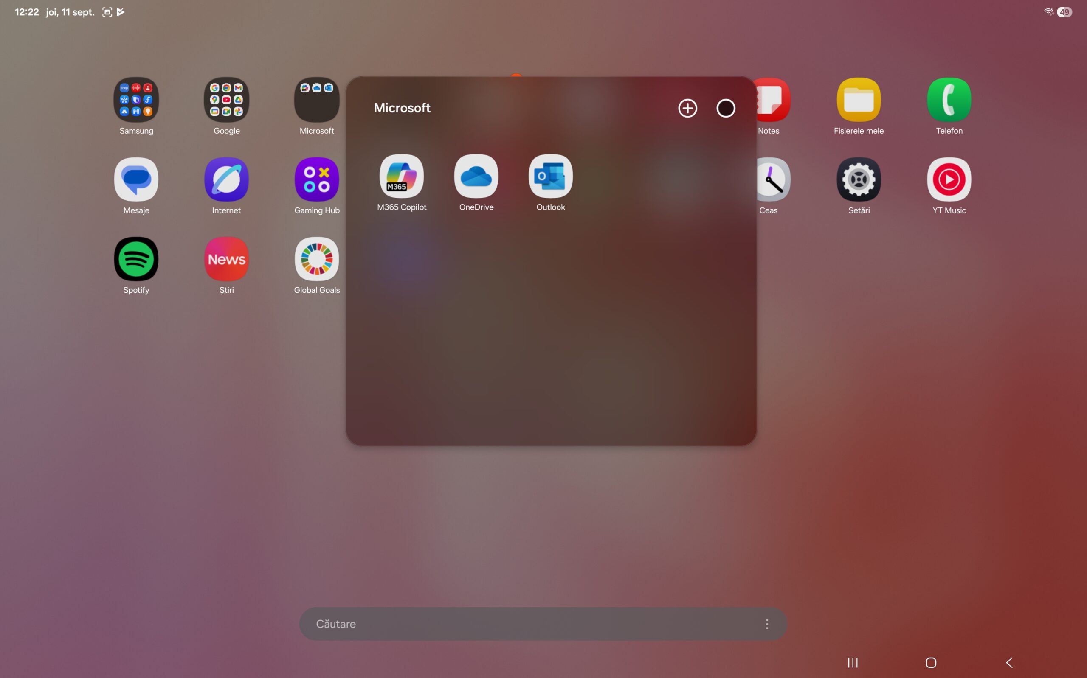1087x678 pixels.
Task: Open the Spotify app
Action: tap(136, 259)
